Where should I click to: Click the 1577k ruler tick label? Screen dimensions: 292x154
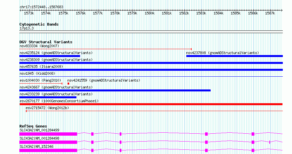[x=98, y=13]
